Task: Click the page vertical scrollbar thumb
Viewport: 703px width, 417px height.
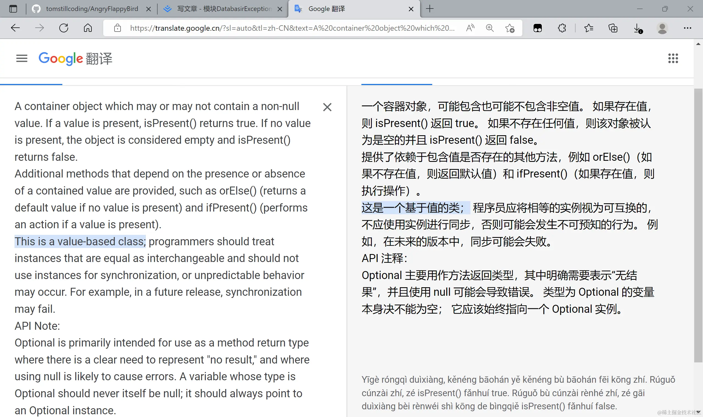Action: 698,225
